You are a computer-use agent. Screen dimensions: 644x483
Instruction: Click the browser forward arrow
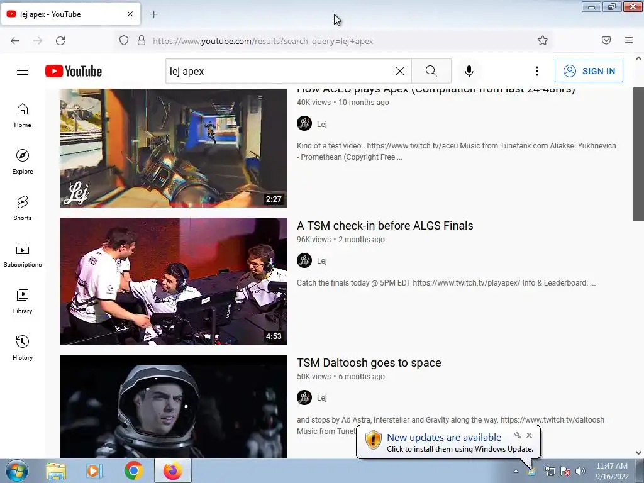coord(38,41)
